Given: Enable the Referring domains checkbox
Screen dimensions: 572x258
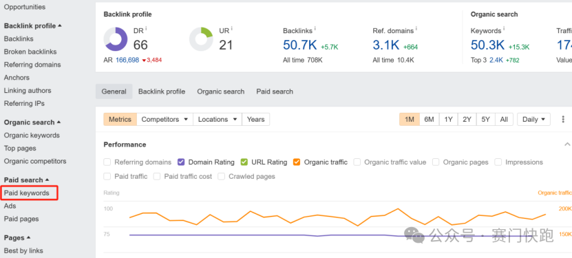Looking at the screenshot, I should 107,162.
